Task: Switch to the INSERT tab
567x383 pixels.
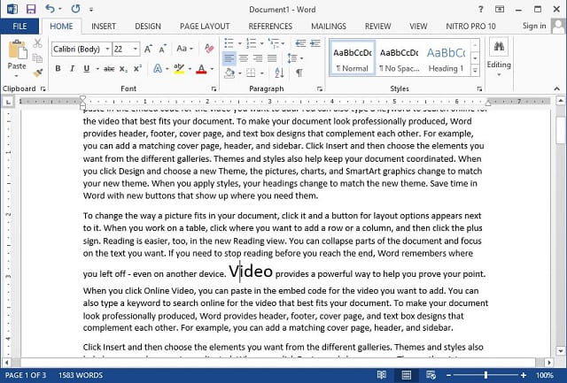Action: click(104, 27)
